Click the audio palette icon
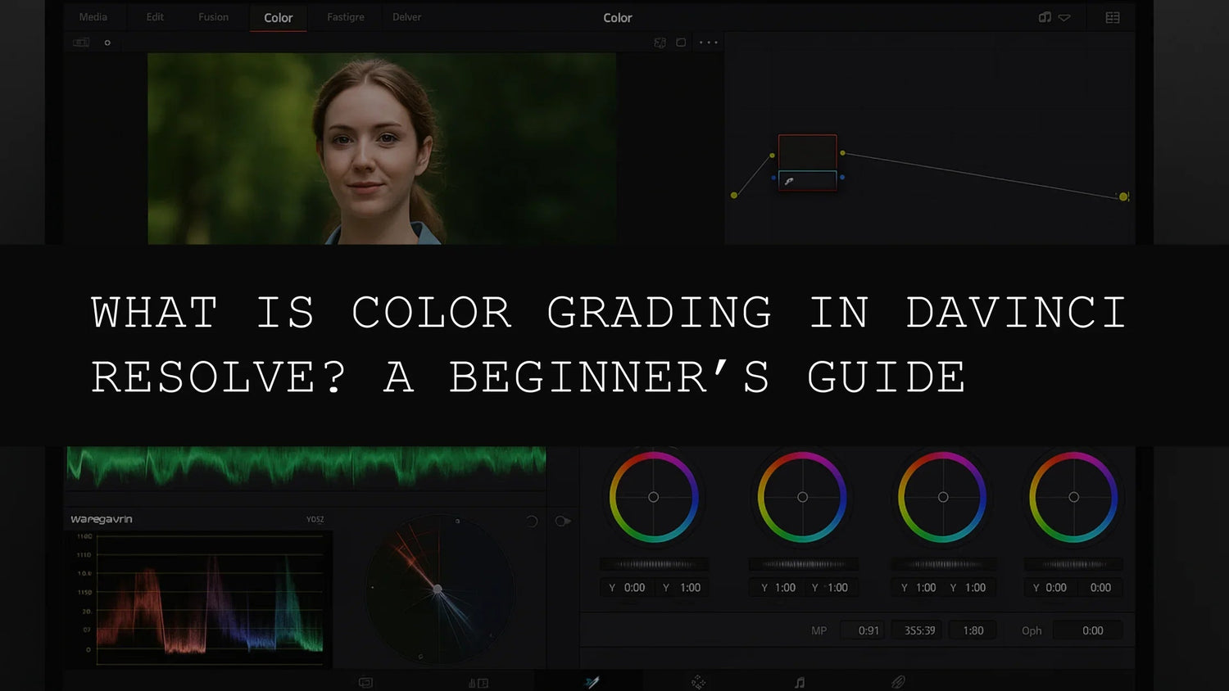This screenshot has width=1229, height=691. tap(799, 680)
